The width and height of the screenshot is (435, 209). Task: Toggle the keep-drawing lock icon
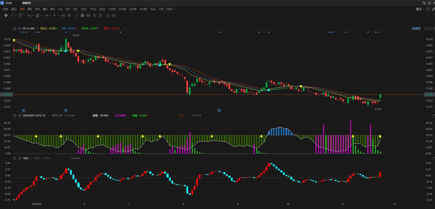coord(88,15)
